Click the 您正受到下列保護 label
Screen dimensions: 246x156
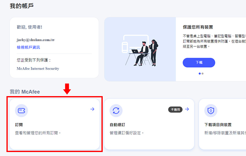click(34, 60)
